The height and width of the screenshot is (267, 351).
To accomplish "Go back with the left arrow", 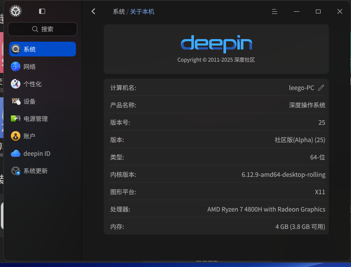I will 93,11.
